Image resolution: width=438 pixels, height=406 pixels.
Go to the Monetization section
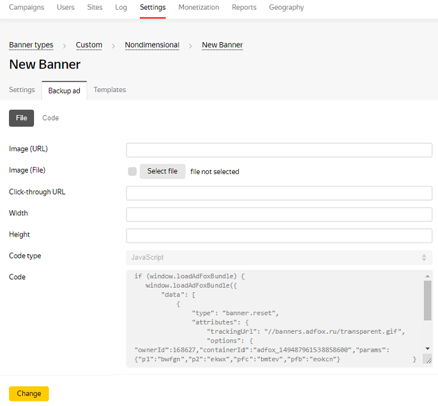[199, 8]
